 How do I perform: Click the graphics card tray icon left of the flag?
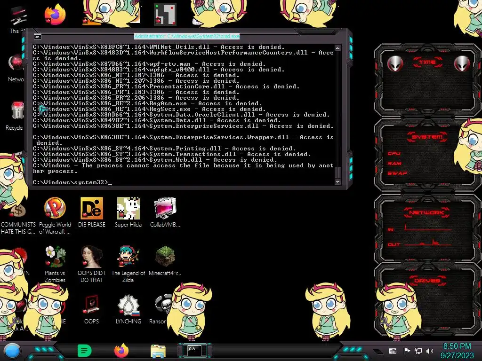click(x=393, y=351)
